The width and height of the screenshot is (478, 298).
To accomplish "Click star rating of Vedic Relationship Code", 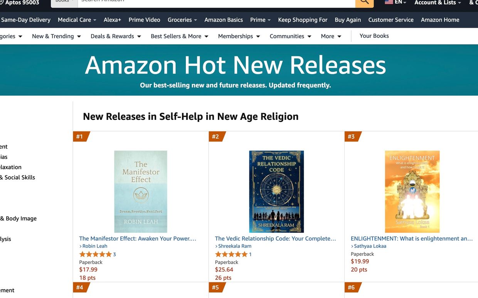I will [231, 254].
